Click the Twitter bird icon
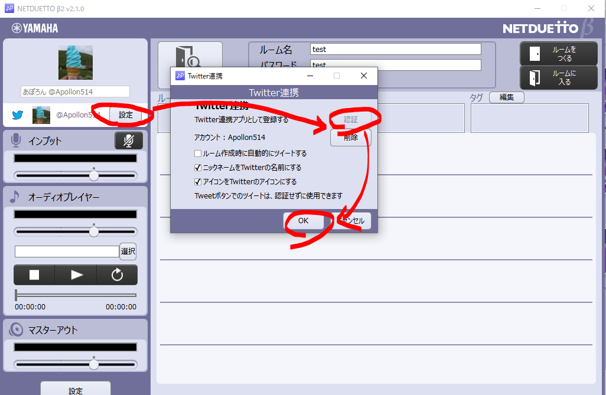 (x=17, y=115)
